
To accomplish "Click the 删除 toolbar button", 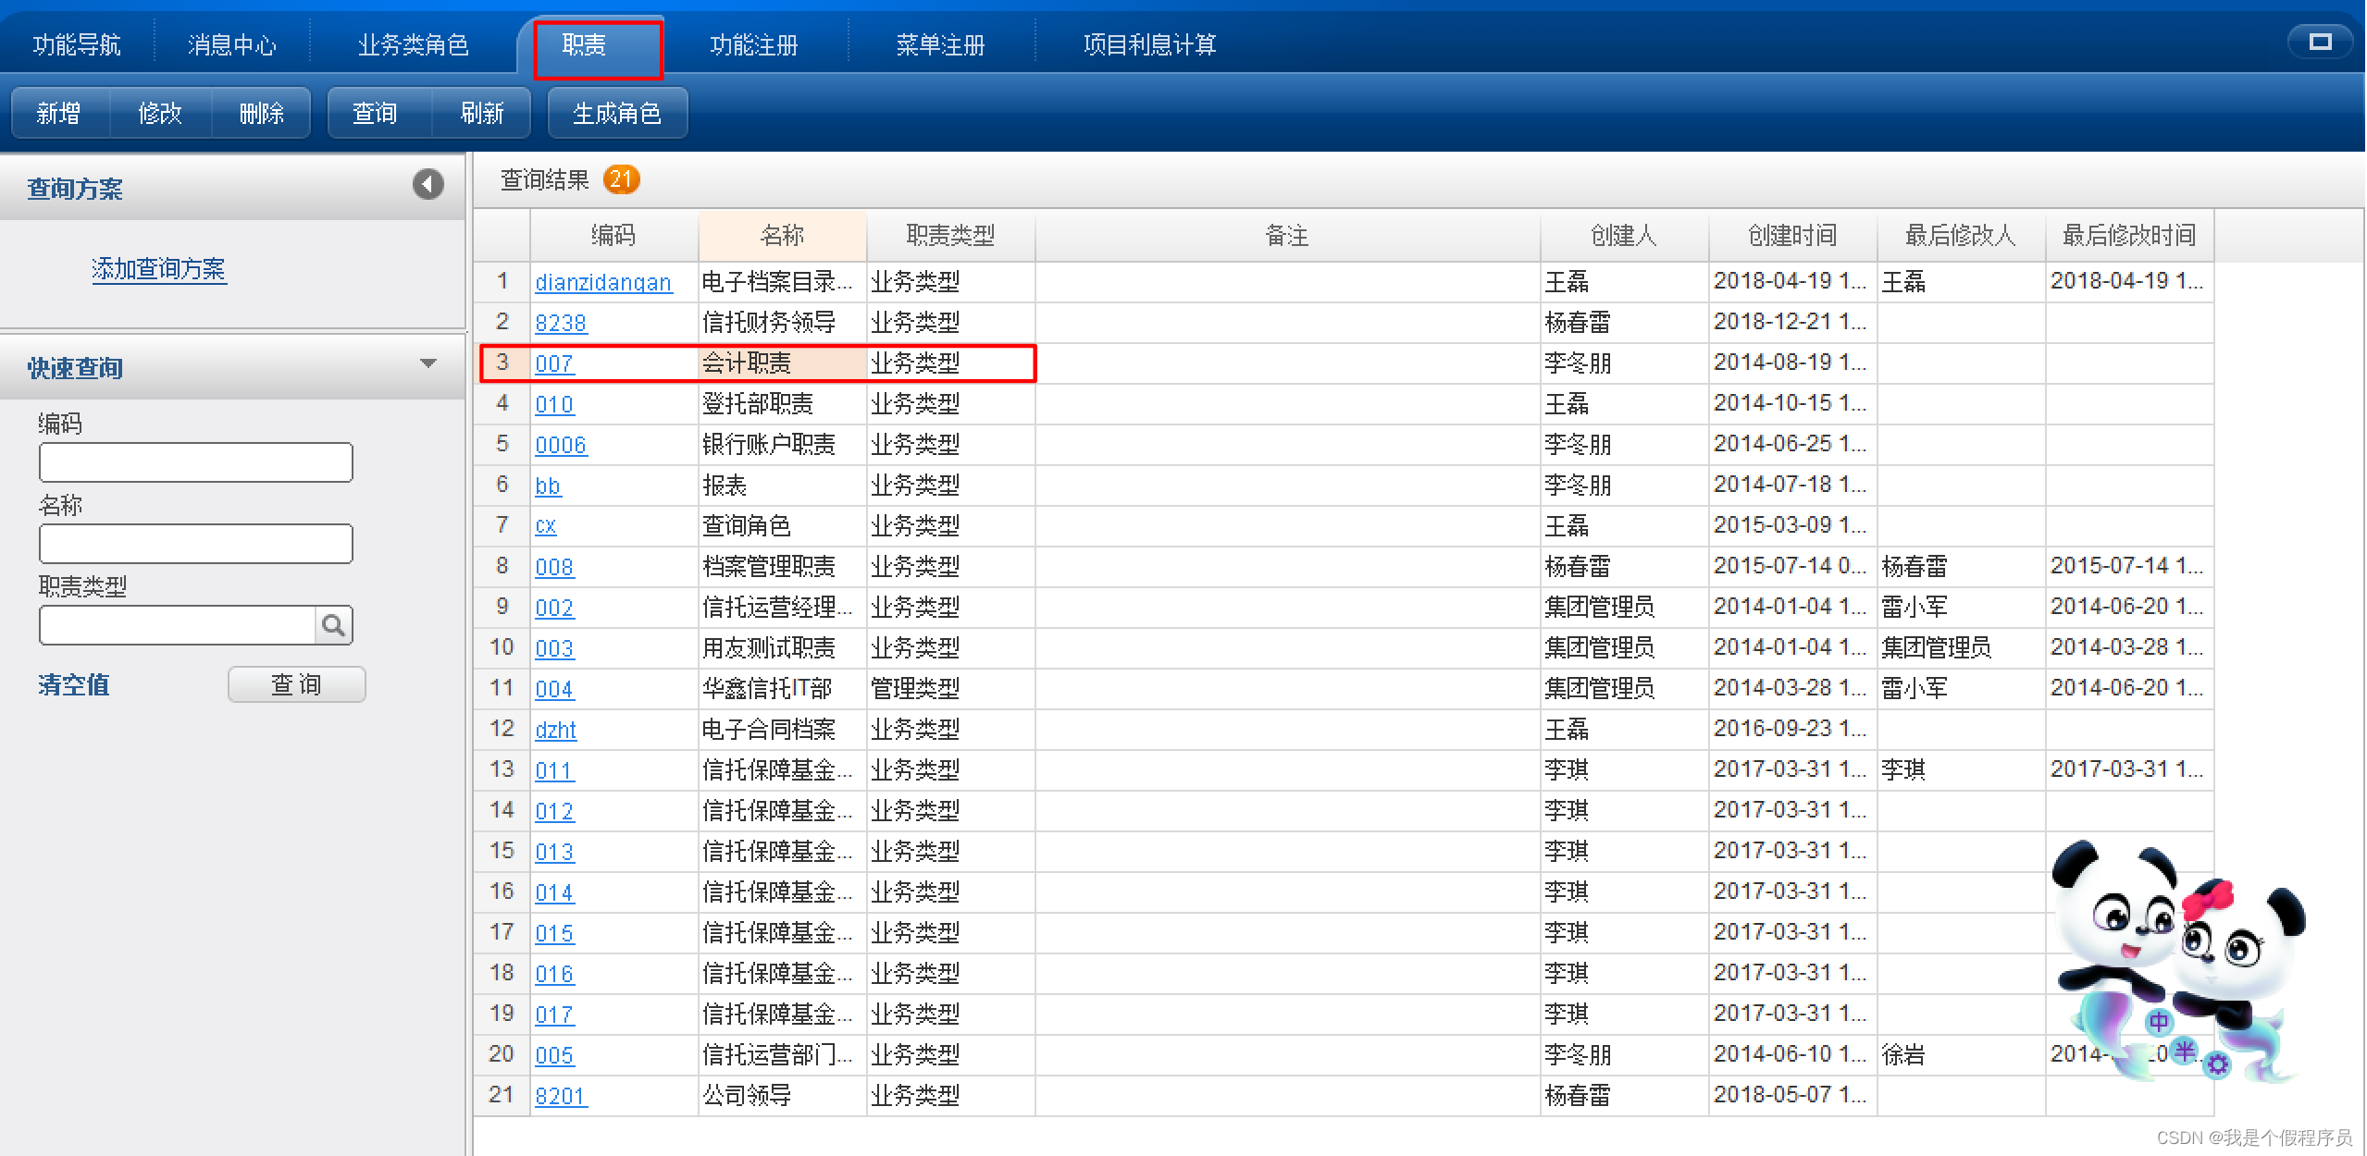I will [x=261, y=113].
